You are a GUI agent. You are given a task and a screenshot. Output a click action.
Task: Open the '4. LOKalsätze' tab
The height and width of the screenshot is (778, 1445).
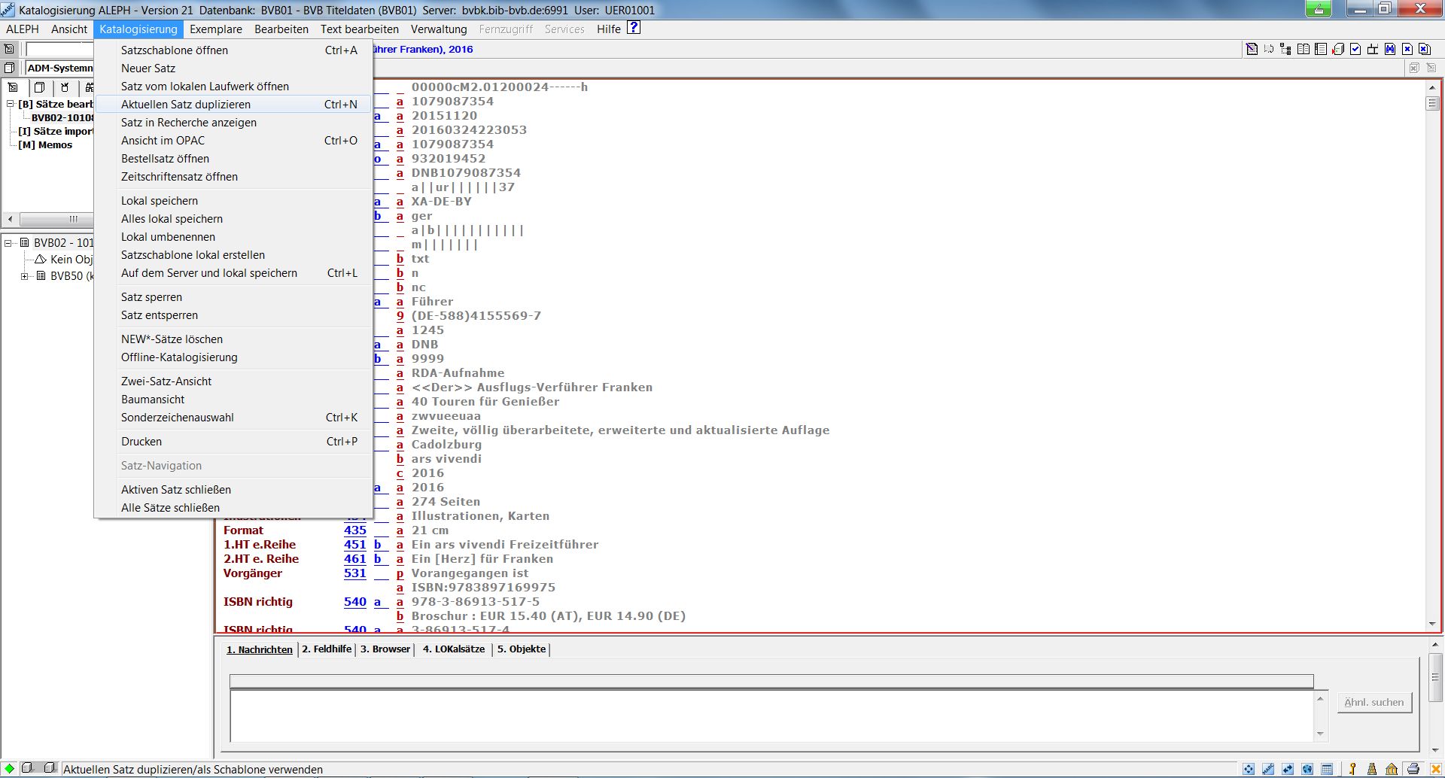tap(453, 649)
